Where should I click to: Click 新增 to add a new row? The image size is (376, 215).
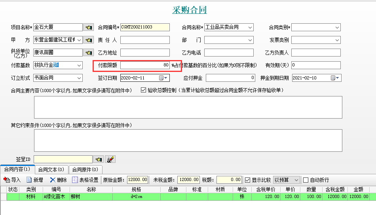[35, 180]
